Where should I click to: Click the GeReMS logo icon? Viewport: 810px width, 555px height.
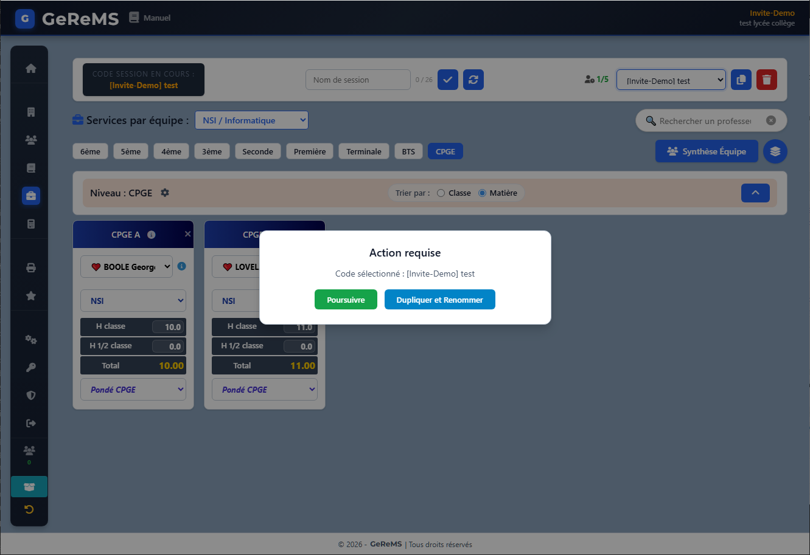(x=25, y=19)
